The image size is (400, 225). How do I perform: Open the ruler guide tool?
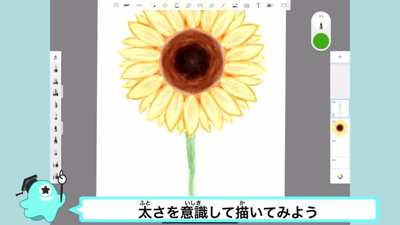pyautogui.click(x=188, y=5)
